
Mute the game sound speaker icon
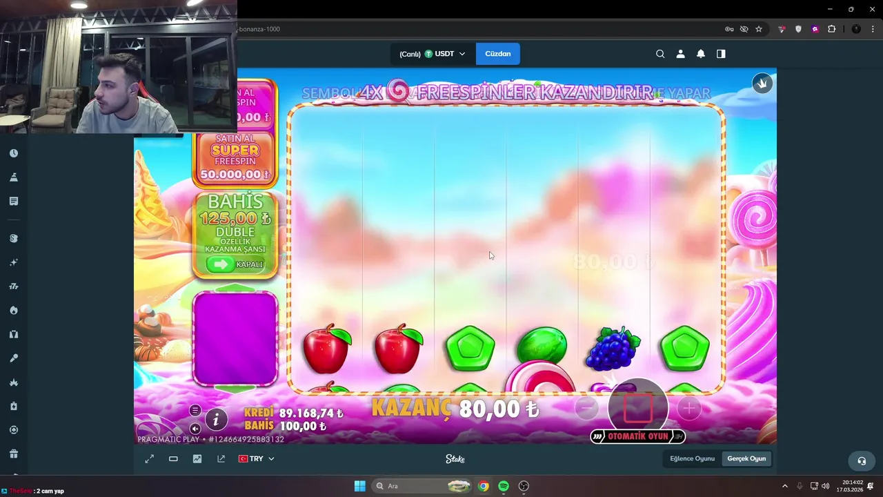coord(195,428)
